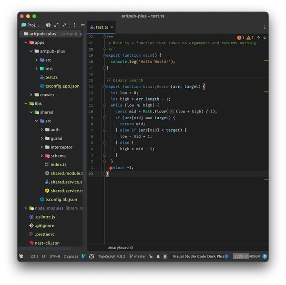
Task: Click the Select Opened File target icon
Action: coord(48,25)
